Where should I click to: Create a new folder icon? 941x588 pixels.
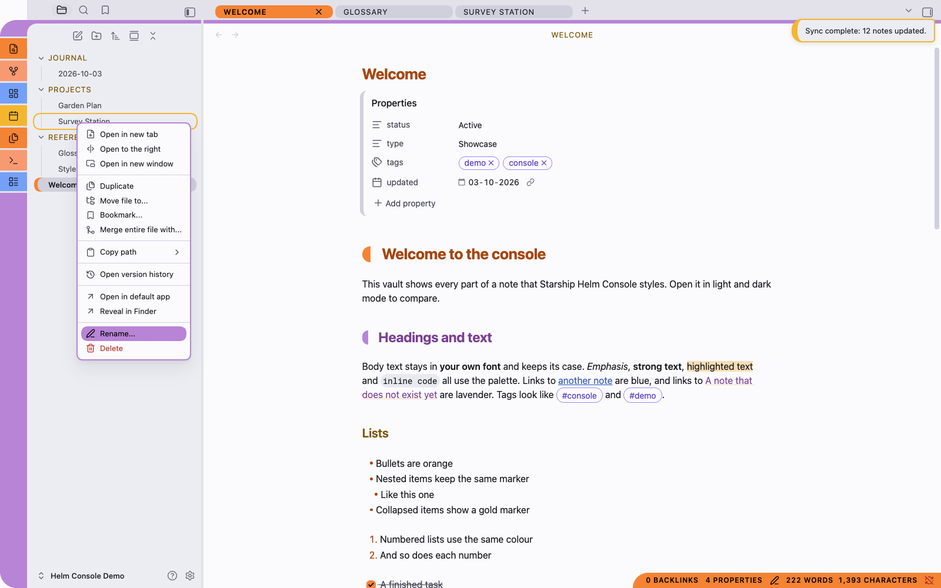pos(96,36)
